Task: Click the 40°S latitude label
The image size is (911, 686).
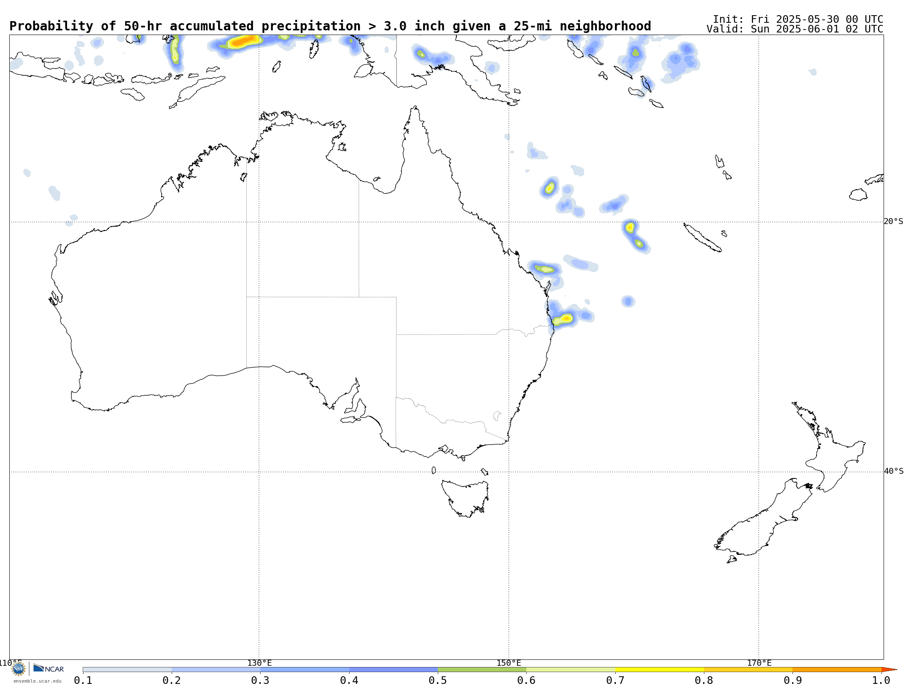Action: tap(894, 471)
